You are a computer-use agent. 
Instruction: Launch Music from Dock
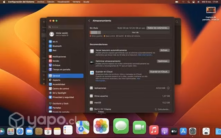coord(154,130)
